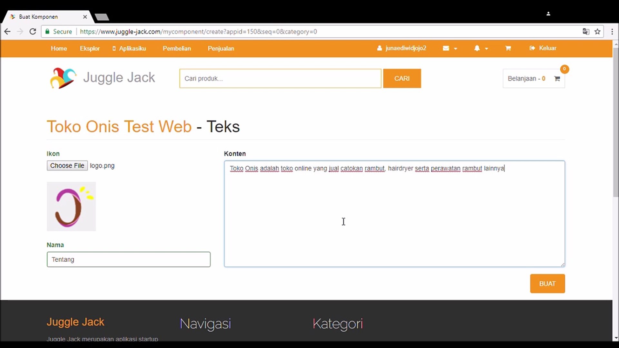
Task: Click the cart count badge showing 0
Action: (565, 69)
